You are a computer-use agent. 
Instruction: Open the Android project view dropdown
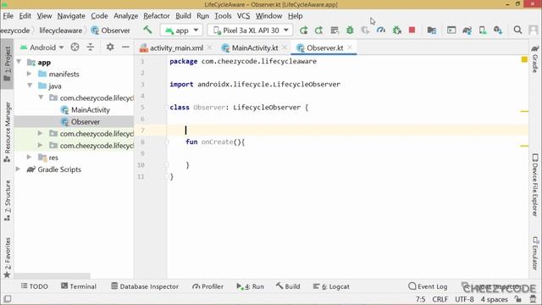[x=41, y=47]
